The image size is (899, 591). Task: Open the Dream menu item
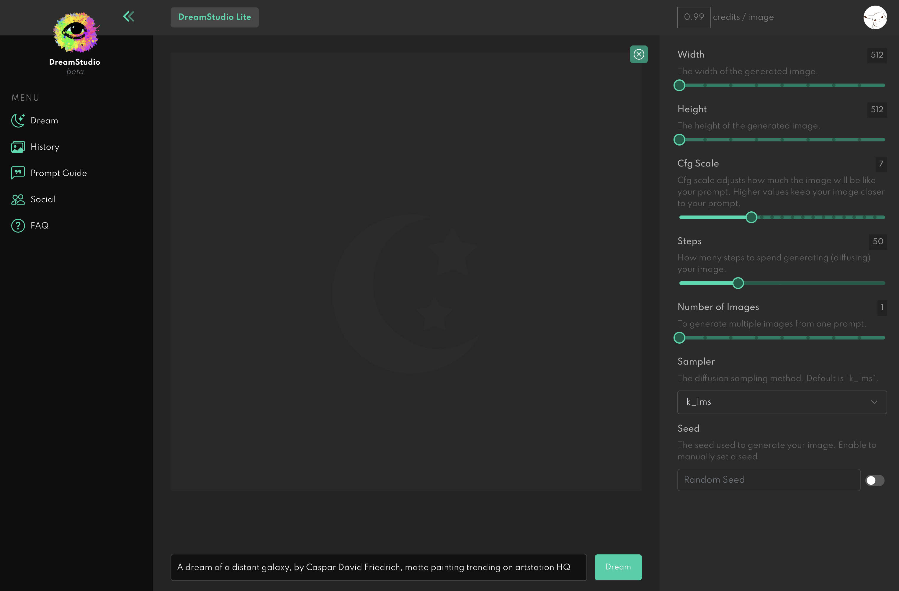[44, 121]
